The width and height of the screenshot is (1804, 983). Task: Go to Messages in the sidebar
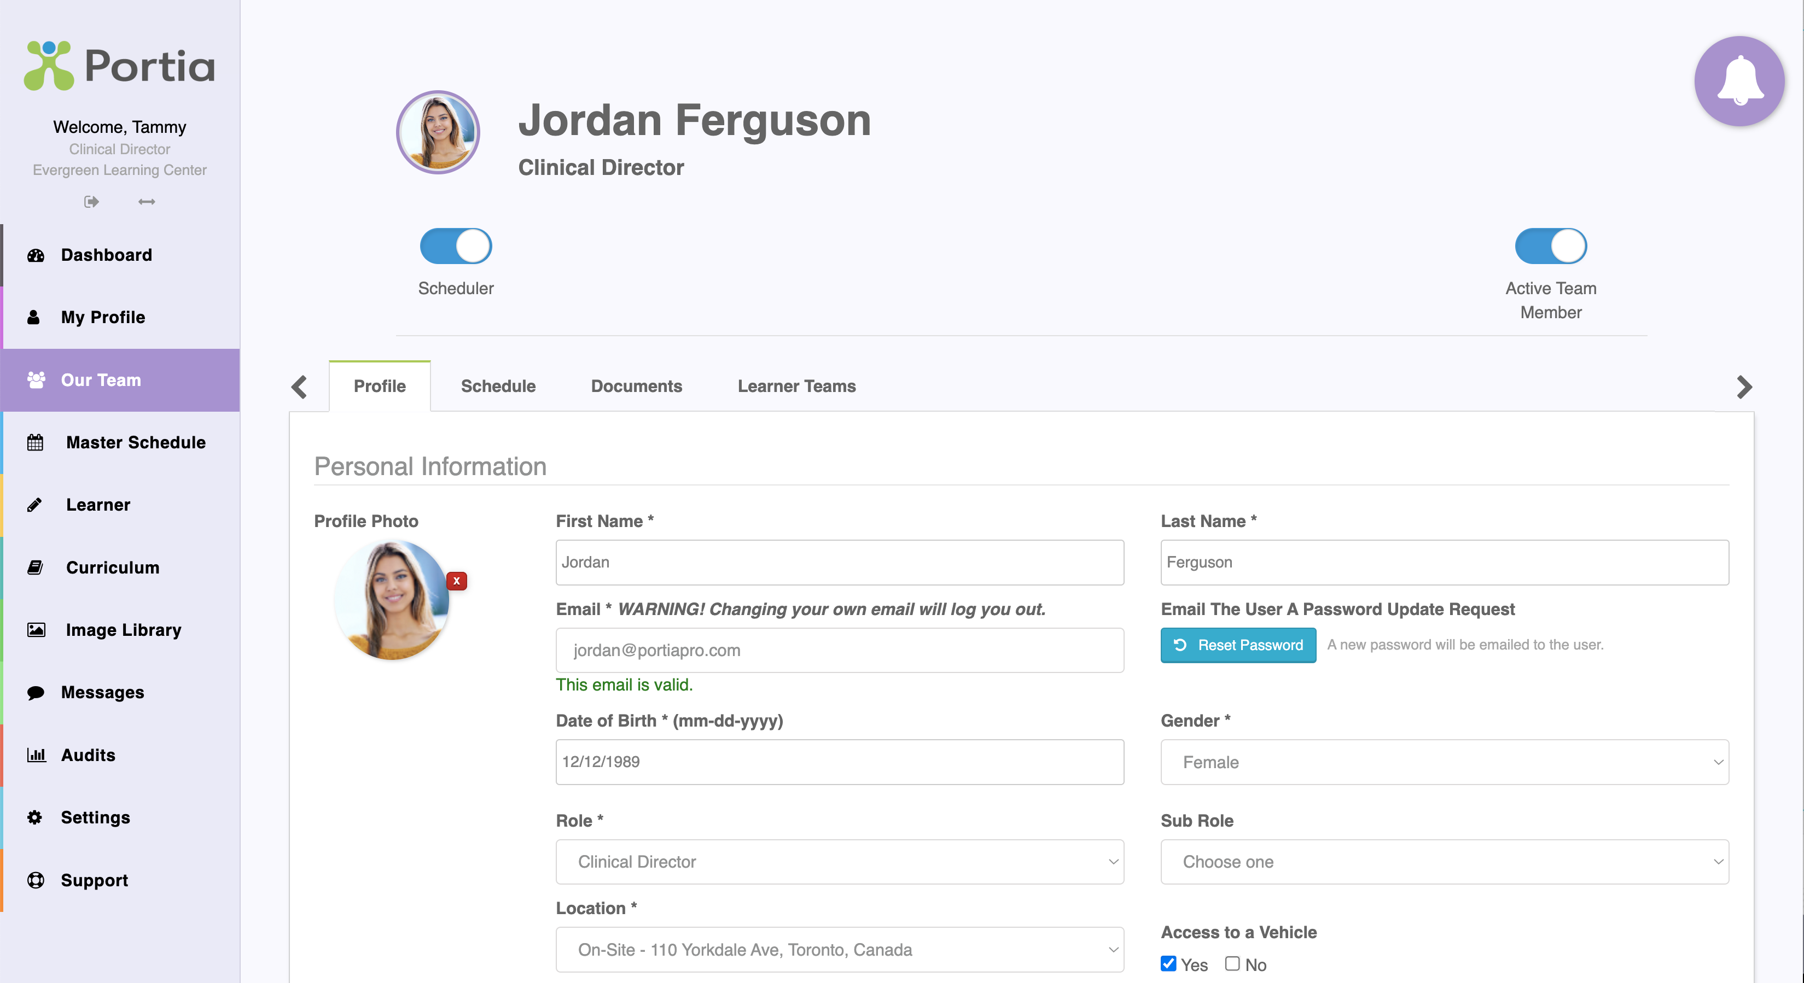coord(102,692)
